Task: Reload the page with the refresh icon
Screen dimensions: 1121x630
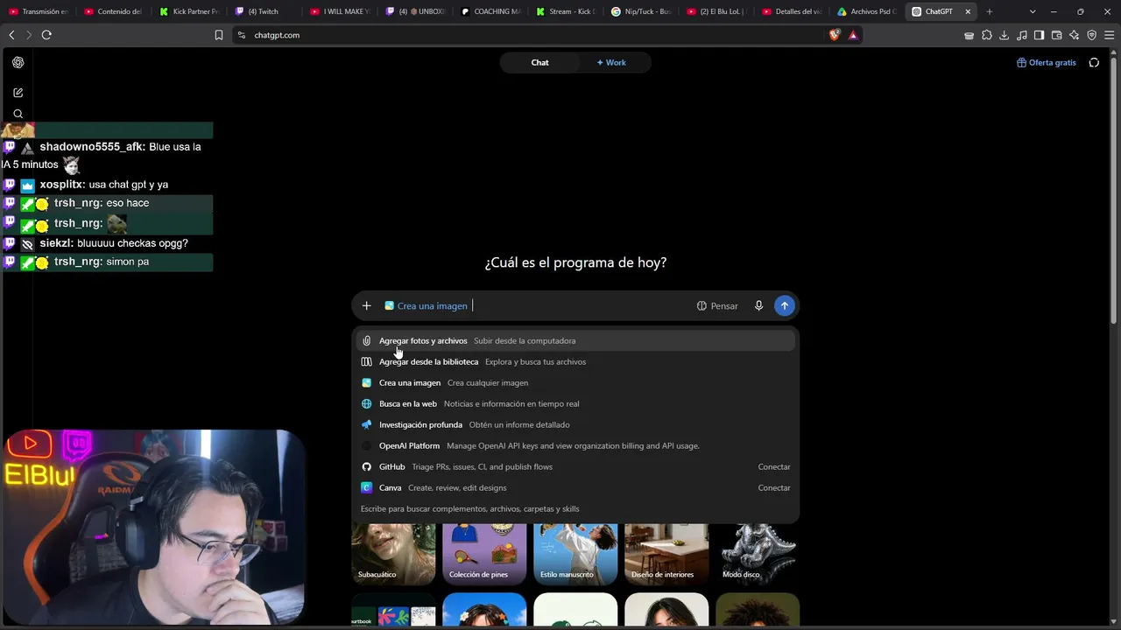Action: click(46, 35)
